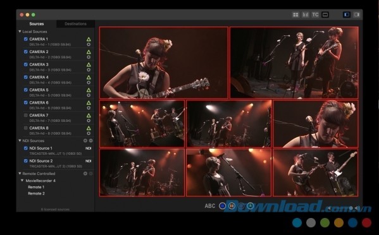This screenshot has height=235, width=379.
Task: Click the CAMERA 5 source name
Action: [x=39, y=90]
